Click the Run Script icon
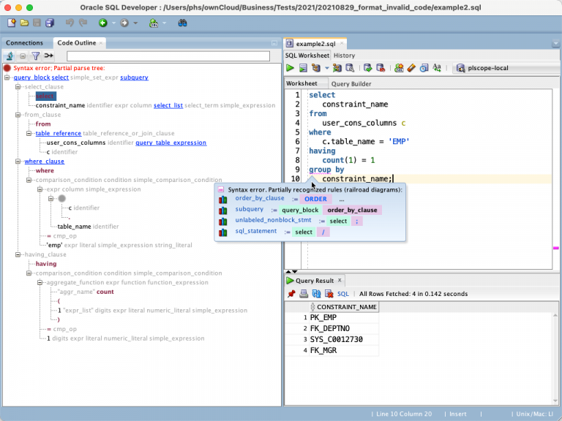 pos(303,68)
